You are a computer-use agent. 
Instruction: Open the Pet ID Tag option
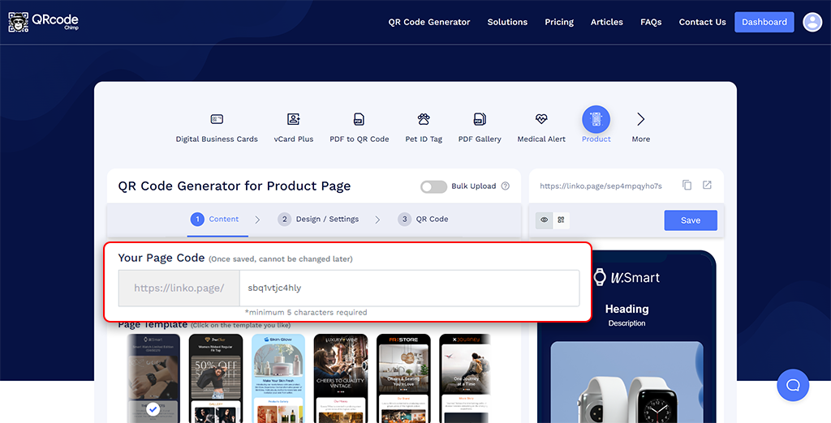coord(424,119)
